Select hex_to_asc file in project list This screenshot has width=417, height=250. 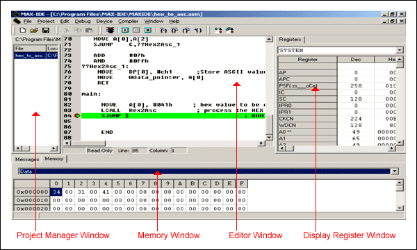click(36, 56)
